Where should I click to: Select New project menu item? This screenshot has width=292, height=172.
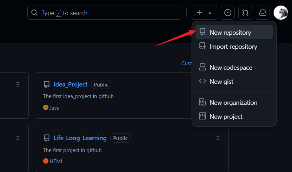[x=234, y=116]
